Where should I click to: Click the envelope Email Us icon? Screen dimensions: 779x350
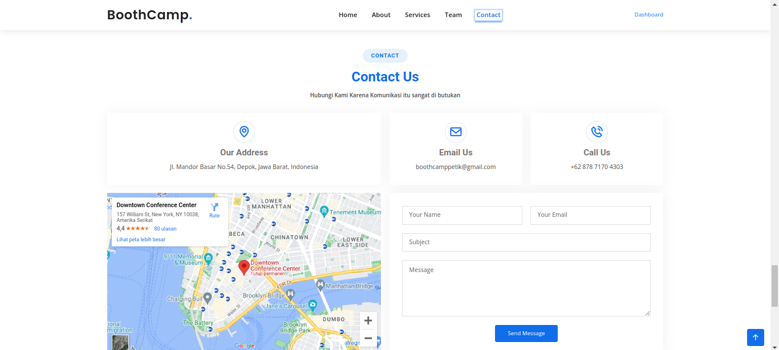pyautogui.click(x=455, y=132)
